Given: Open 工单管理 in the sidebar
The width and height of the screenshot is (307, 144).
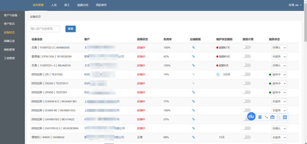Looking at the screenshot, I should (x=9, y=58).
